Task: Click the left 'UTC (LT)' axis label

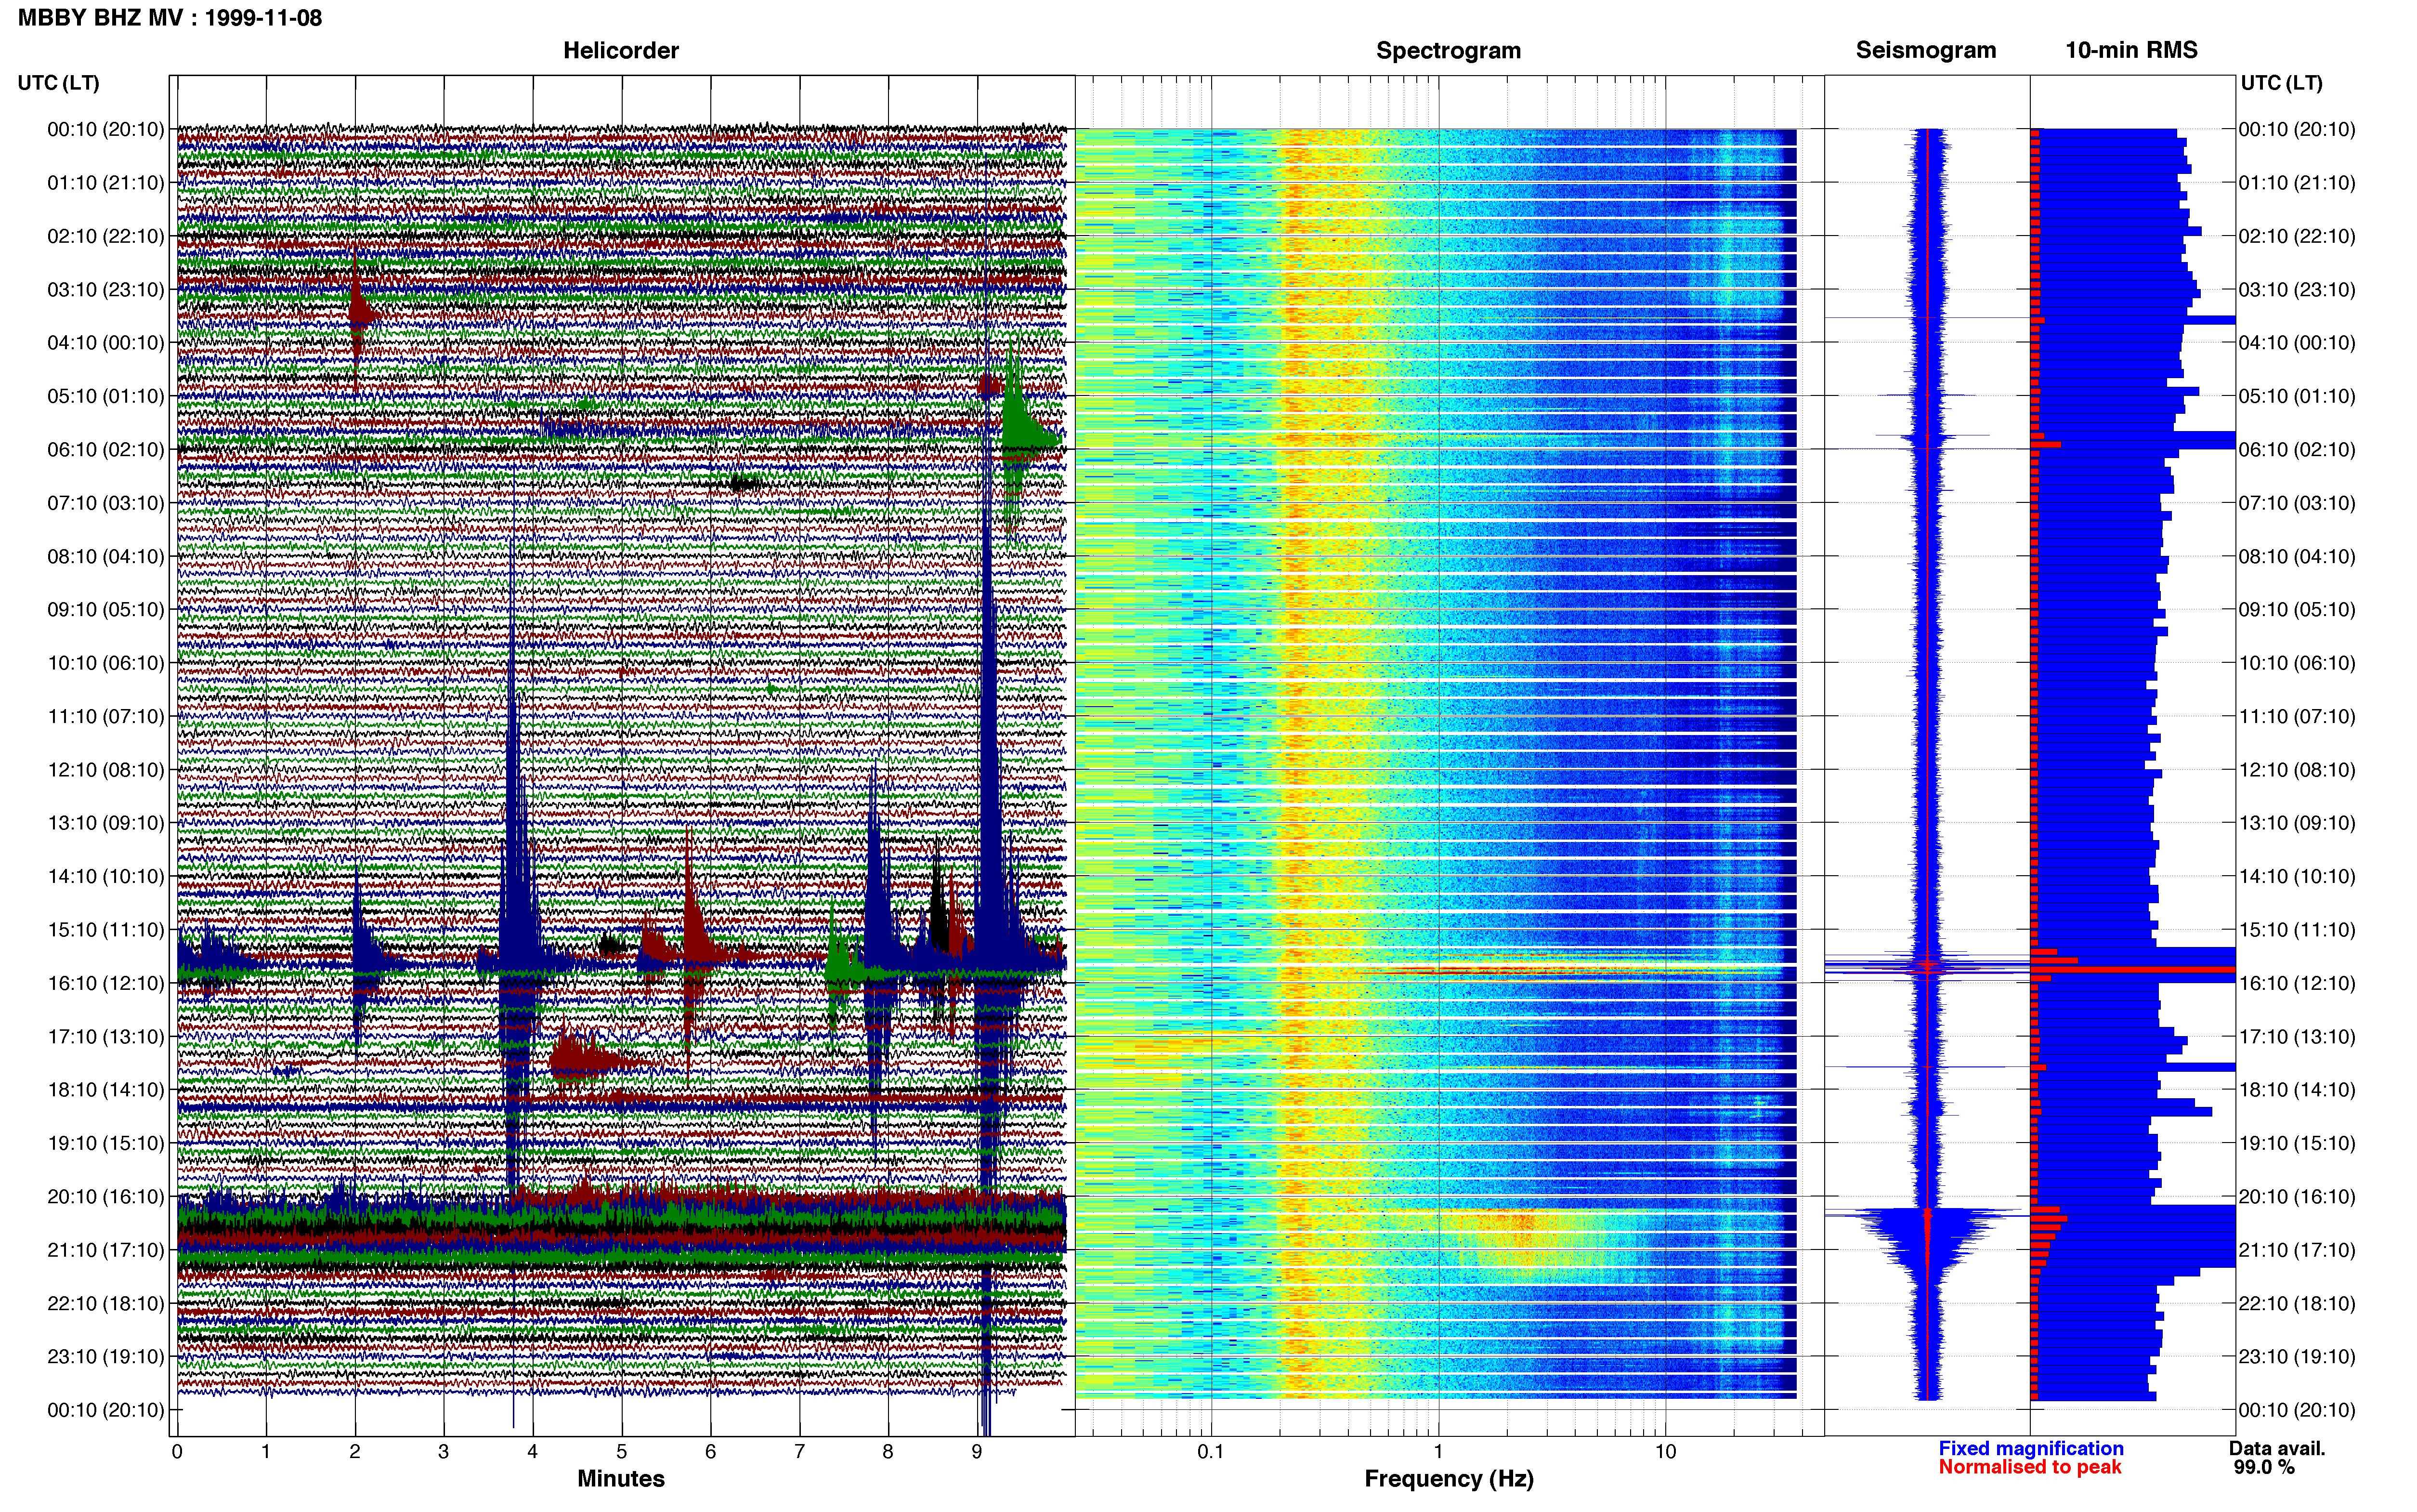Action: (59, 83)
